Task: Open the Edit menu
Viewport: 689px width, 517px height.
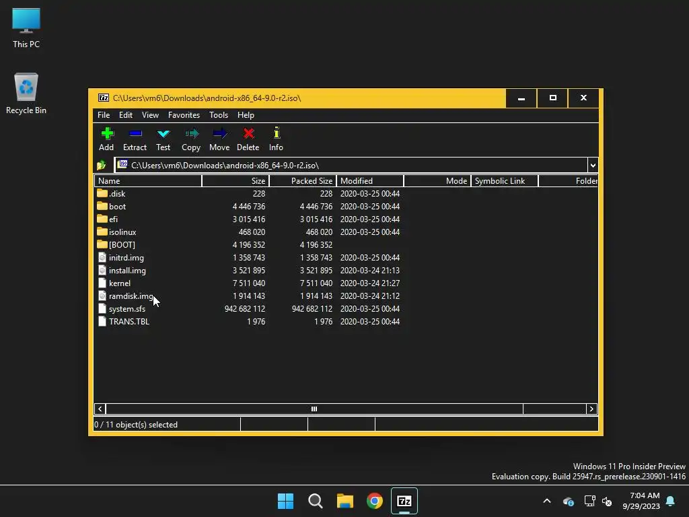Action: 126,114
